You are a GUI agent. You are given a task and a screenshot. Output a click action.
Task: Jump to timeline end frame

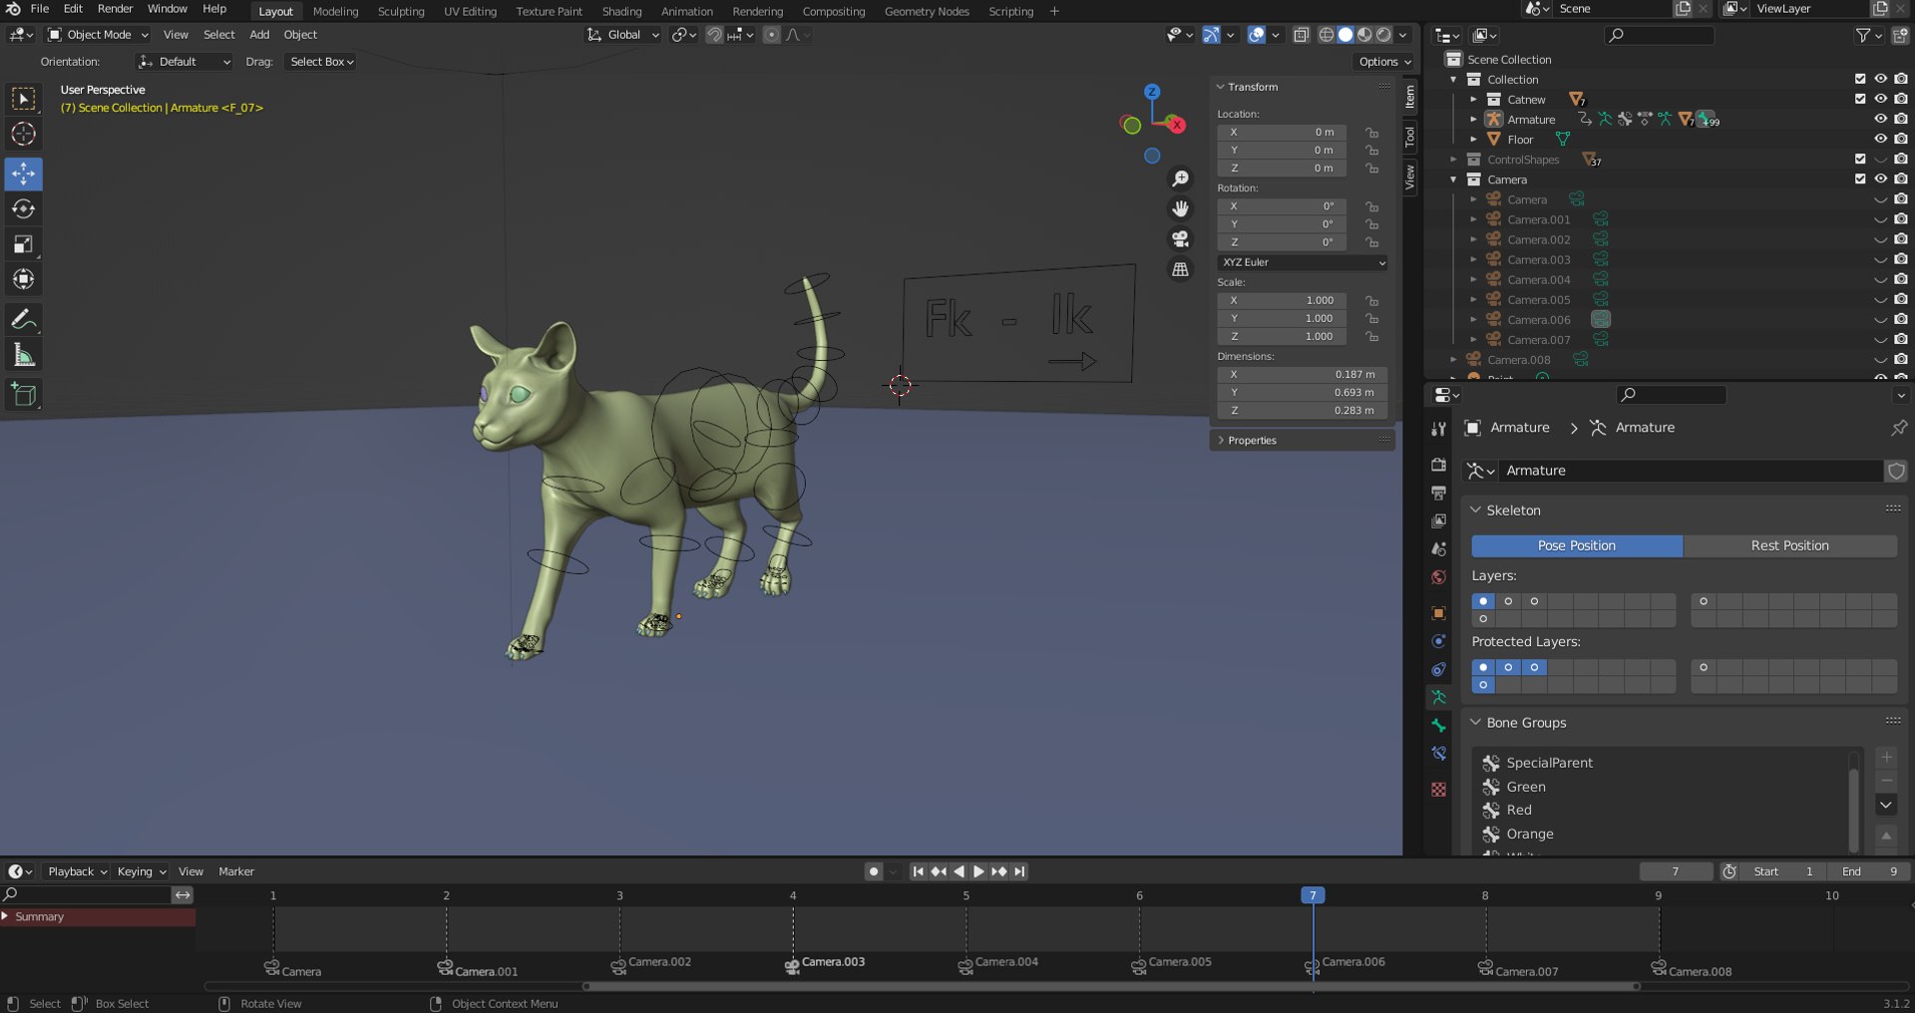(1019, 871)
